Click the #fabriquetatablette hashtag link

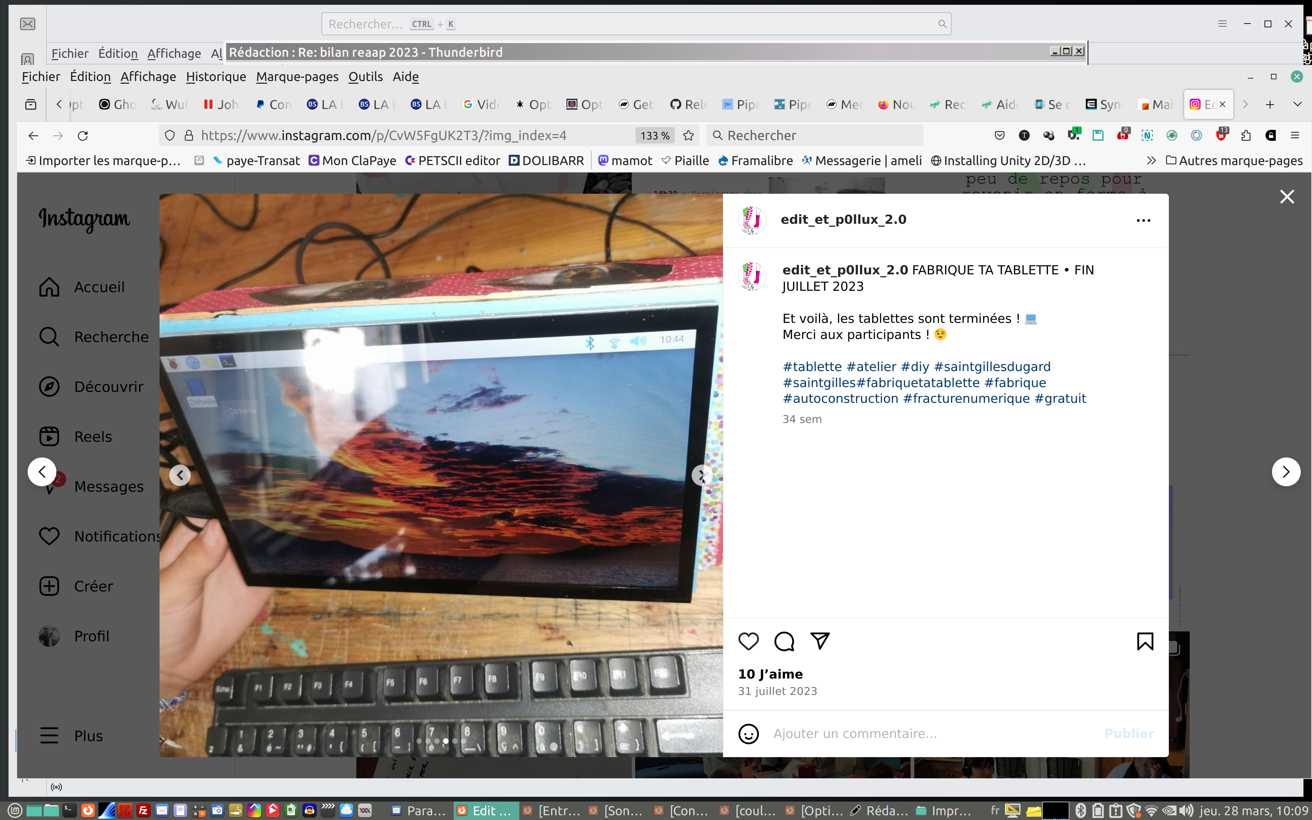coord(918,382)
